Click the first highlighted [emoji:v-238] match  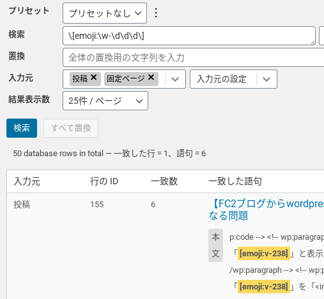[264, 253]
